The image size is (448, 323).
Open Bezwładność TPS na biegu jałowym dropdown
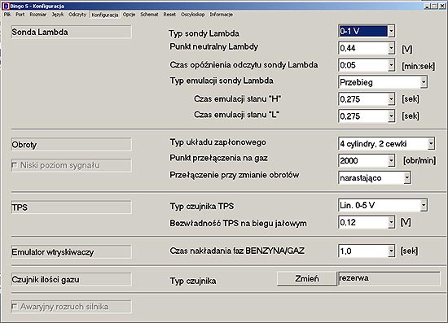(x=391, y=223)
